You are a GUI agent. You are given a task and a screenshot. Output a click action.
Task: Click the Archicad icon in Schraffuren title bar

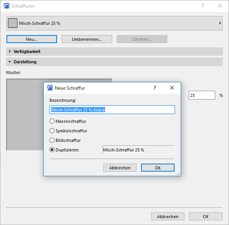tap(6, 6)
